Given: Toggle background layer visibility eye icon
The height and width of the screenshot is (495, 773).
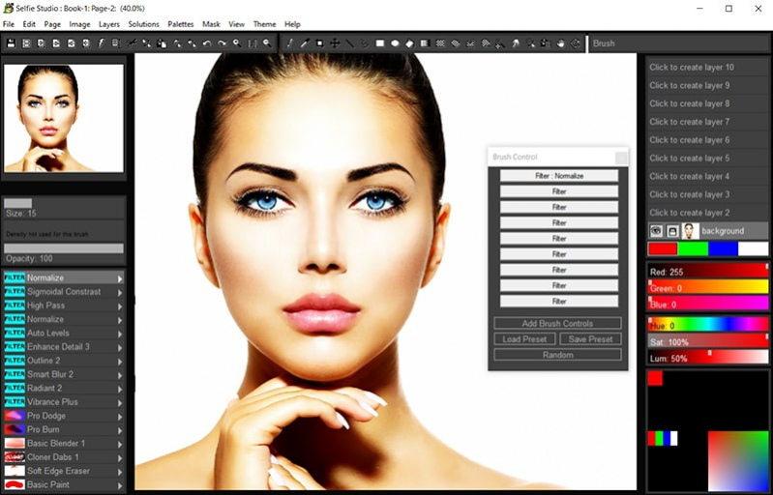Looking at the screenshot, I should click(655, 231).
